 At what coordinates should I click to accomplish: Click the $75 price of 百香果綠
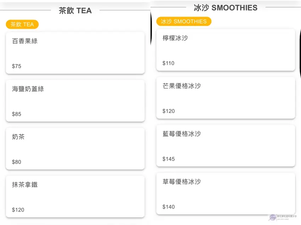point(17,66)
